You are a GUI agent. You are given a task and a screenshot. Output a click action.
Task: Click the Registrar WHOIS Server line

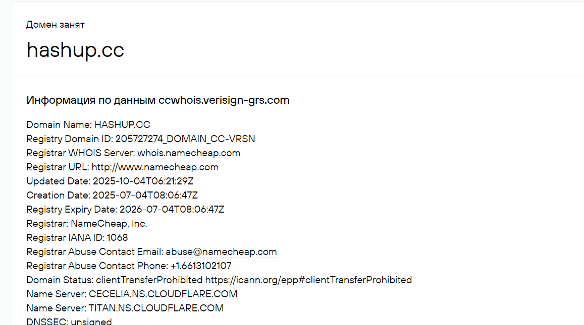(x=133, y=153)
